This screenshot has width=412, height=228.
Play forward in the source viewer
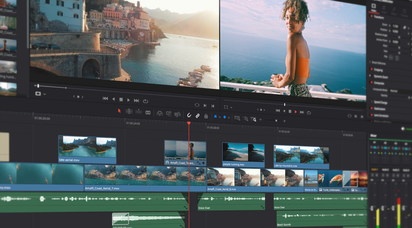click(128, 100)
